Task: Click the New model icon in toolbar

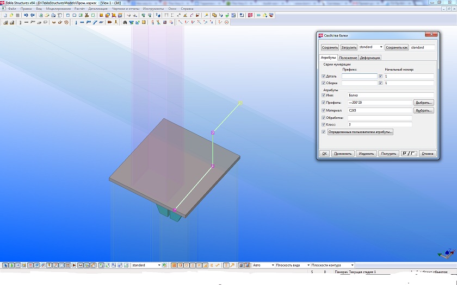Action: pos(5,15)
